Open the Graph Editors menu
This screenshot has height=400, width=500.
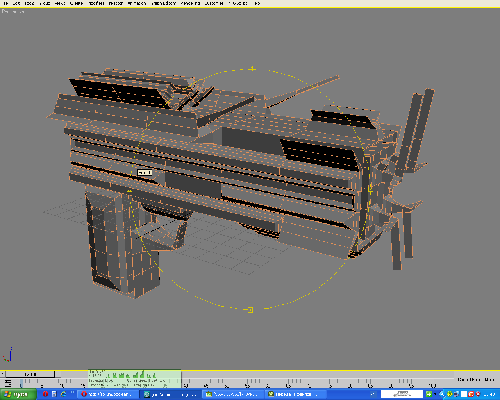point(163,3)
